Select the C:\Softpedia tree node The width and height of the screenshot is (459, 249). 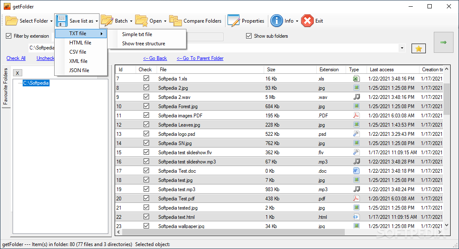coord(36,83)
